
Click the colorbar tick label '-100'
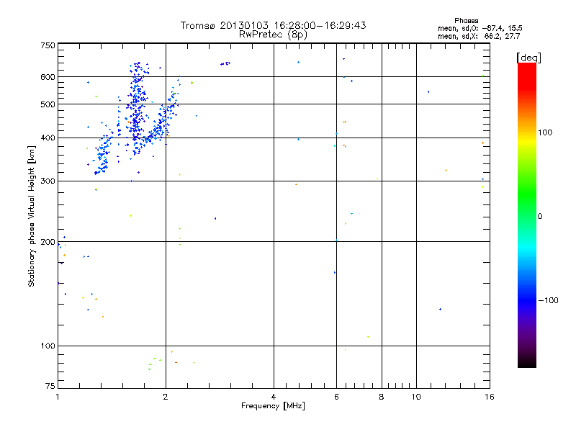(549, 300)
